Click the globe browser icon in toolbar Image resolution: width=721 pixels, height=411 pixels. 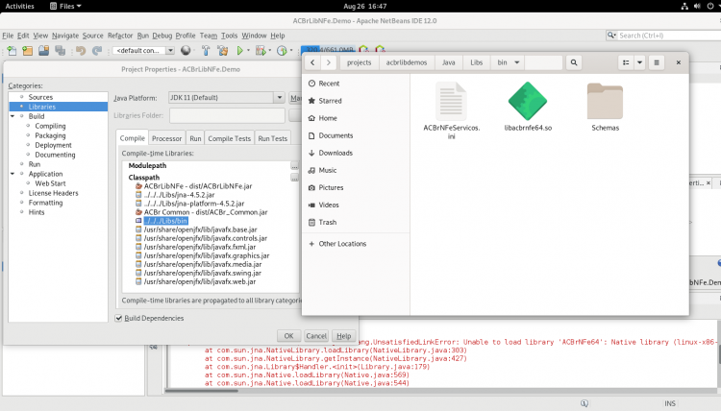(x=186, y=51)
